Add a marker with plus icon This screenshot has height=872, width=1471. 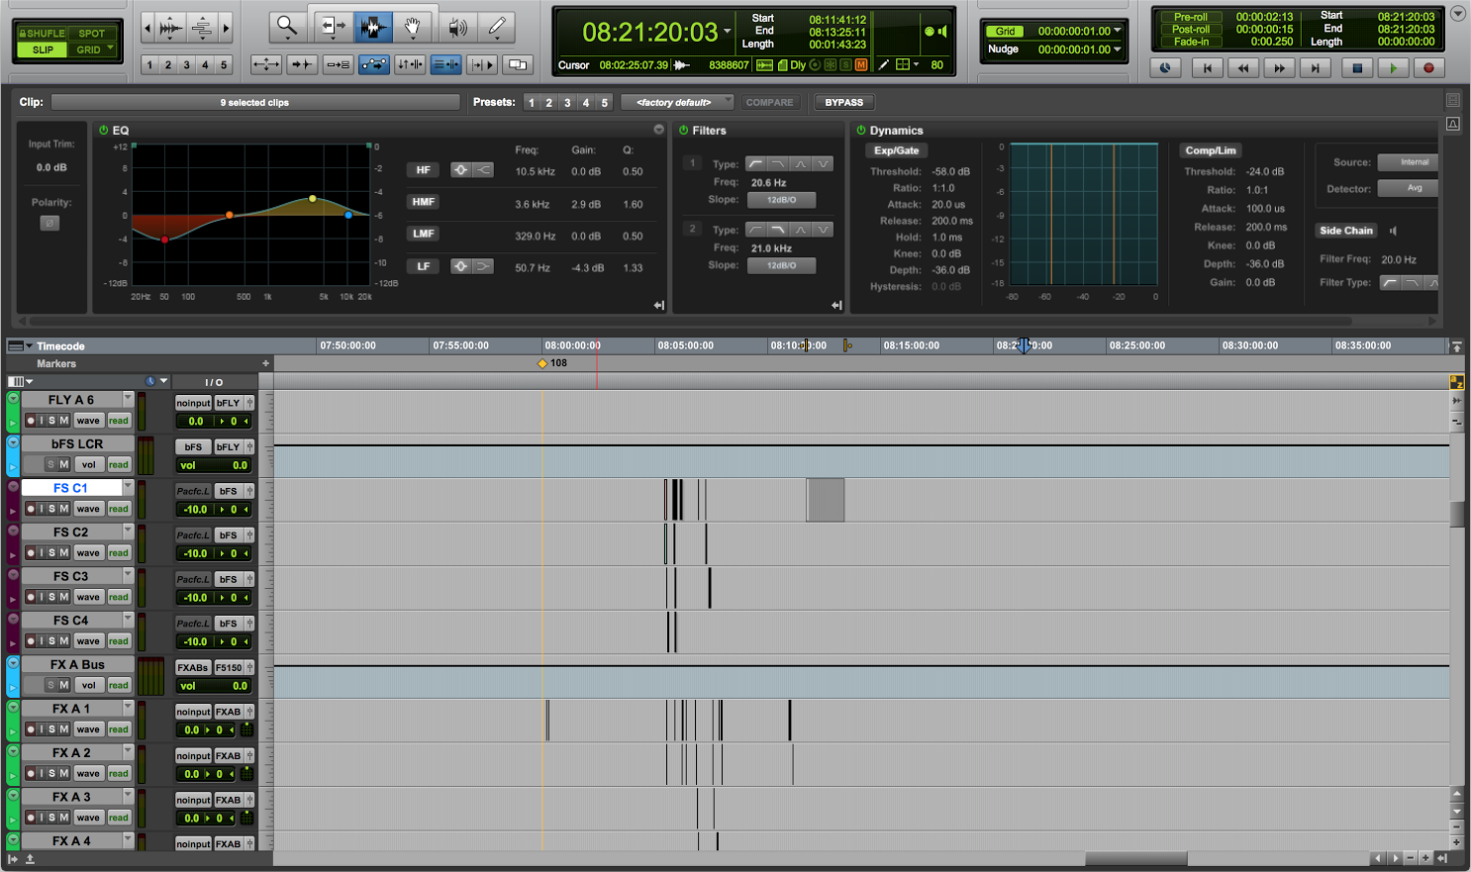265,364
